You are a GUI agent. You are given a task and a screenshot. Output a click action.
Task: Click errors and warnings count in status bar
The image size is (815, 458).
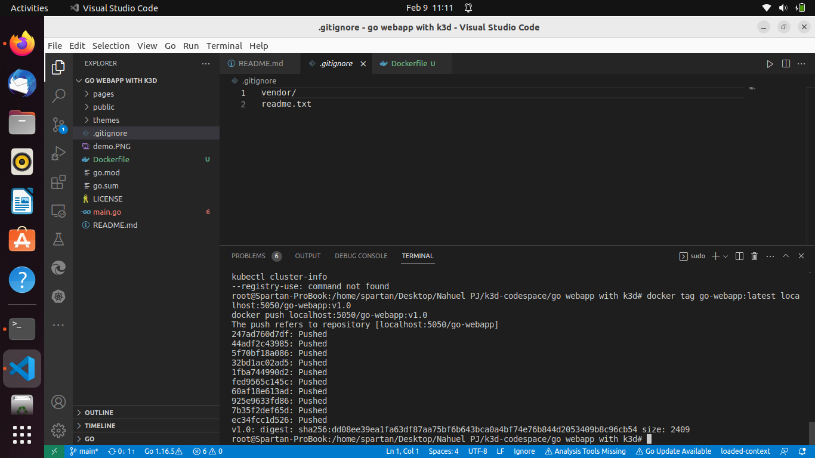[208, 451]
